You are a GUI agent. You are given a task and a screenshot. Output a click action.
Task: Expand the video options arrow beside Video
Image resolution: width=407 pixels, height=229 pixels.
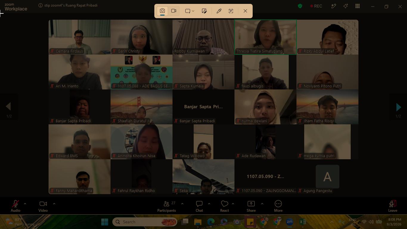(x=54, y=204)
